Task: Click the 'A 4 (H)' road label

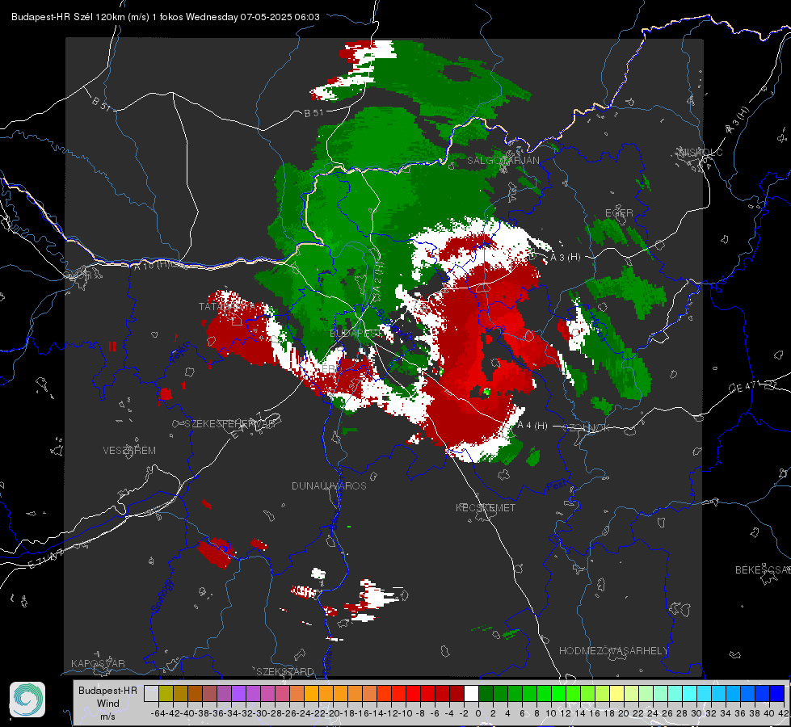Action: pos(532,426)
